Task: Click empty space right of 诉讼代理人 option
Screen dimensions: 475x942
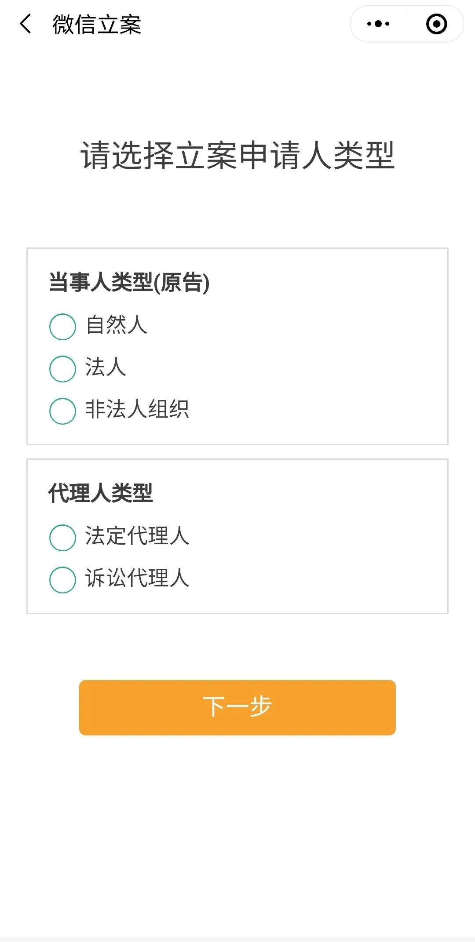Action: (317, 580)
